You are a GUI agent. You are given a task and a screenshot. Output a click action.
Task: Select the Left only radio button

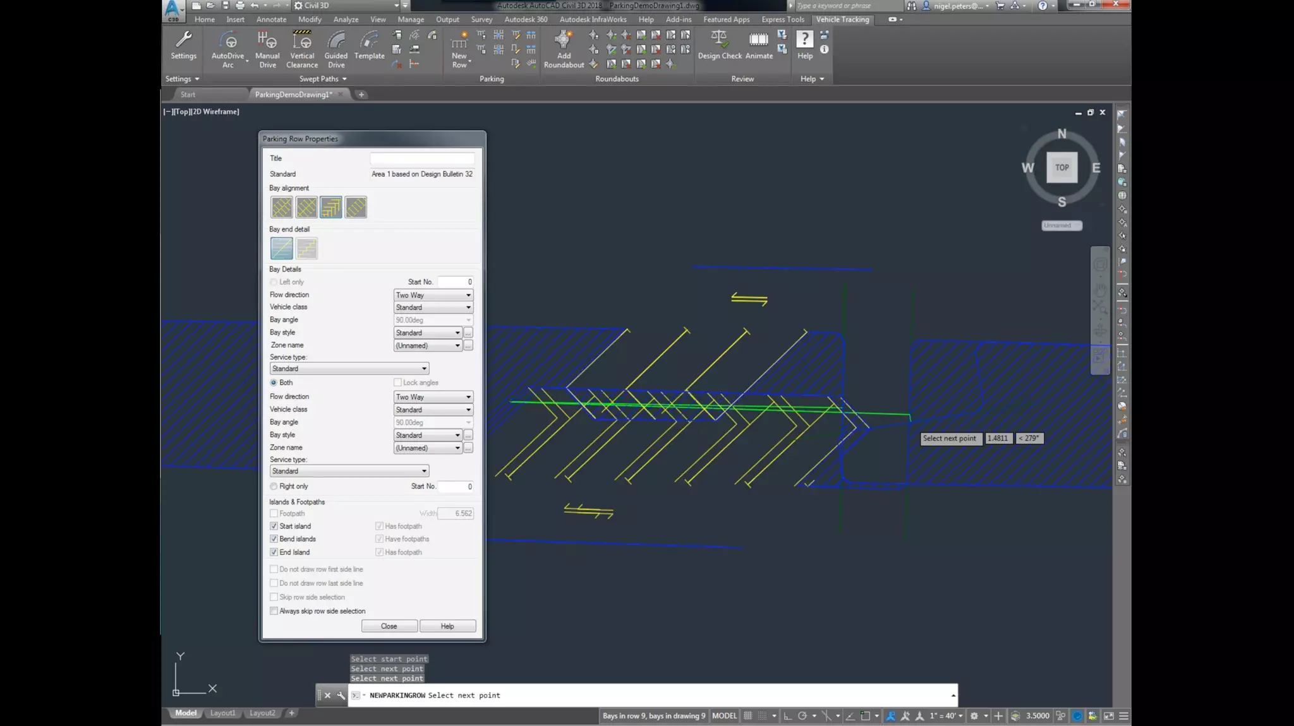point(274,282)
